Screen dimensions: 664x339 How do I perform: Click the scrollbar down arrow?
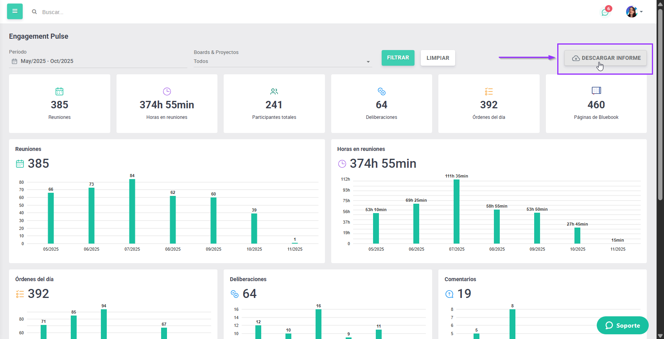(660, 335)
